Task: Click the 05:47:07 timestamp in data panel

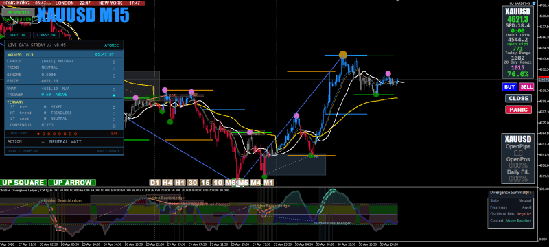Action: [x=104, y=54]
